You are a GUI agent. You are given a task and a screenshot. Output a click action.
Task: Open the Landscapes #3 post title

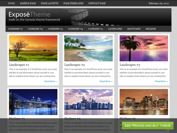[130, 65]
